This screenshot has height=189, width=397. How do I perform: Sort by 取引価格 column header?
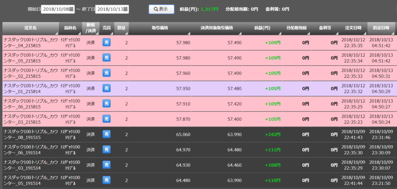click(x=160, y=28)
